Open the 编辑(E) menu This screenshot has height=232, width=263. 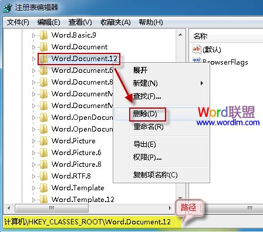point(49,22)
